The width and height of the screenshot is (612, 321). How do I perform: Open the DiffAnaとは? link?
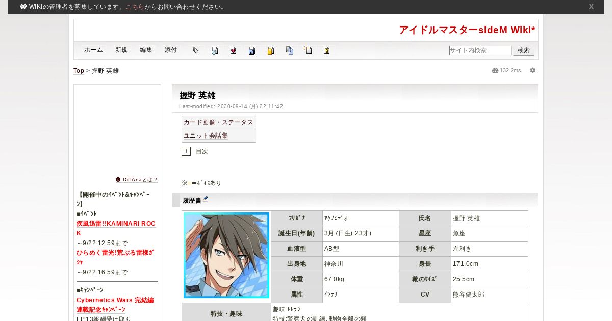(x=140, y=180)
